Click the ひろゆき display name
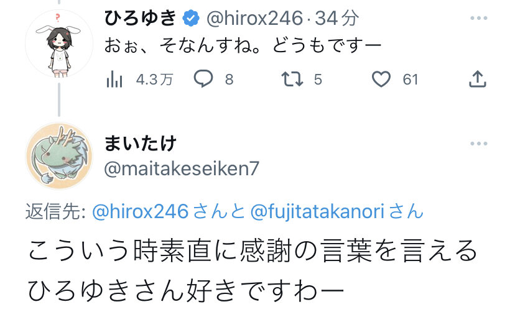515x330 pixels. click(x=141, y=18)
